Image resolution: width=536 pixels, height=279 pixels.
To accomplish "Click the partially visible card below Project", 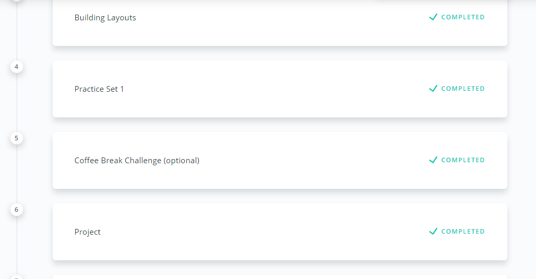I will [280, 277].
